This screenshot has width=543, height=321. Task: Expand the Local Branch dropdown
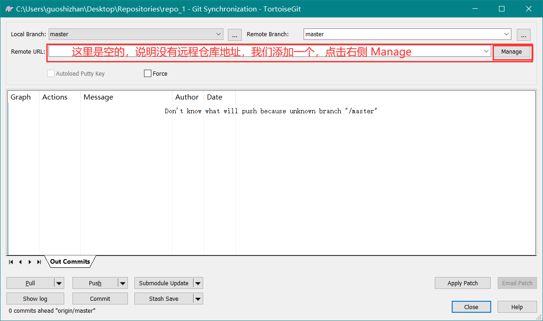[218, 34]
